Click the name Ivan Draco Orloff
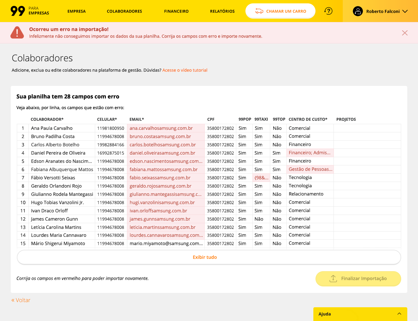The height and width of the screenshot is (321, 418). pos(50,211)
